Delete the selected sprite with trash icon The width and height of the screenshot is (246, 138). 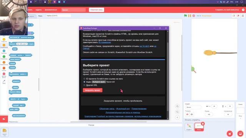coord(203,124)
